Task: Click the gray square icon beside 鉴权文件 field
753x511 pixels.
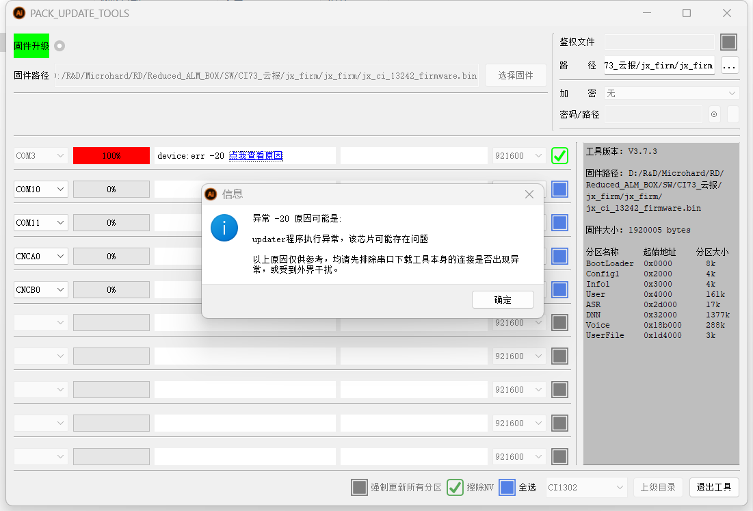Action: coord(728,42)
